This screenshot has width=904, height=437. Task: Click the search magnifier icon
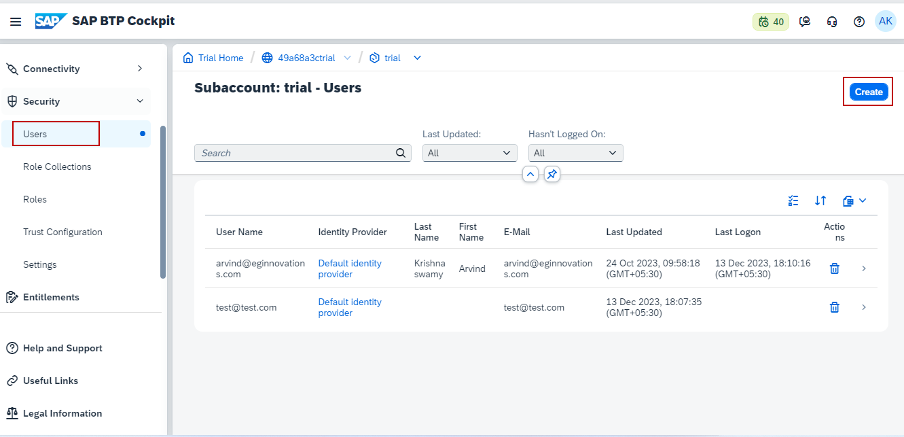(x=401, y=153)
